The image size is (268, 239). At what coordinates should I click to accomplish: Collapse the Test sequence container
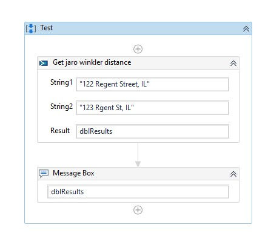(246, 29)
